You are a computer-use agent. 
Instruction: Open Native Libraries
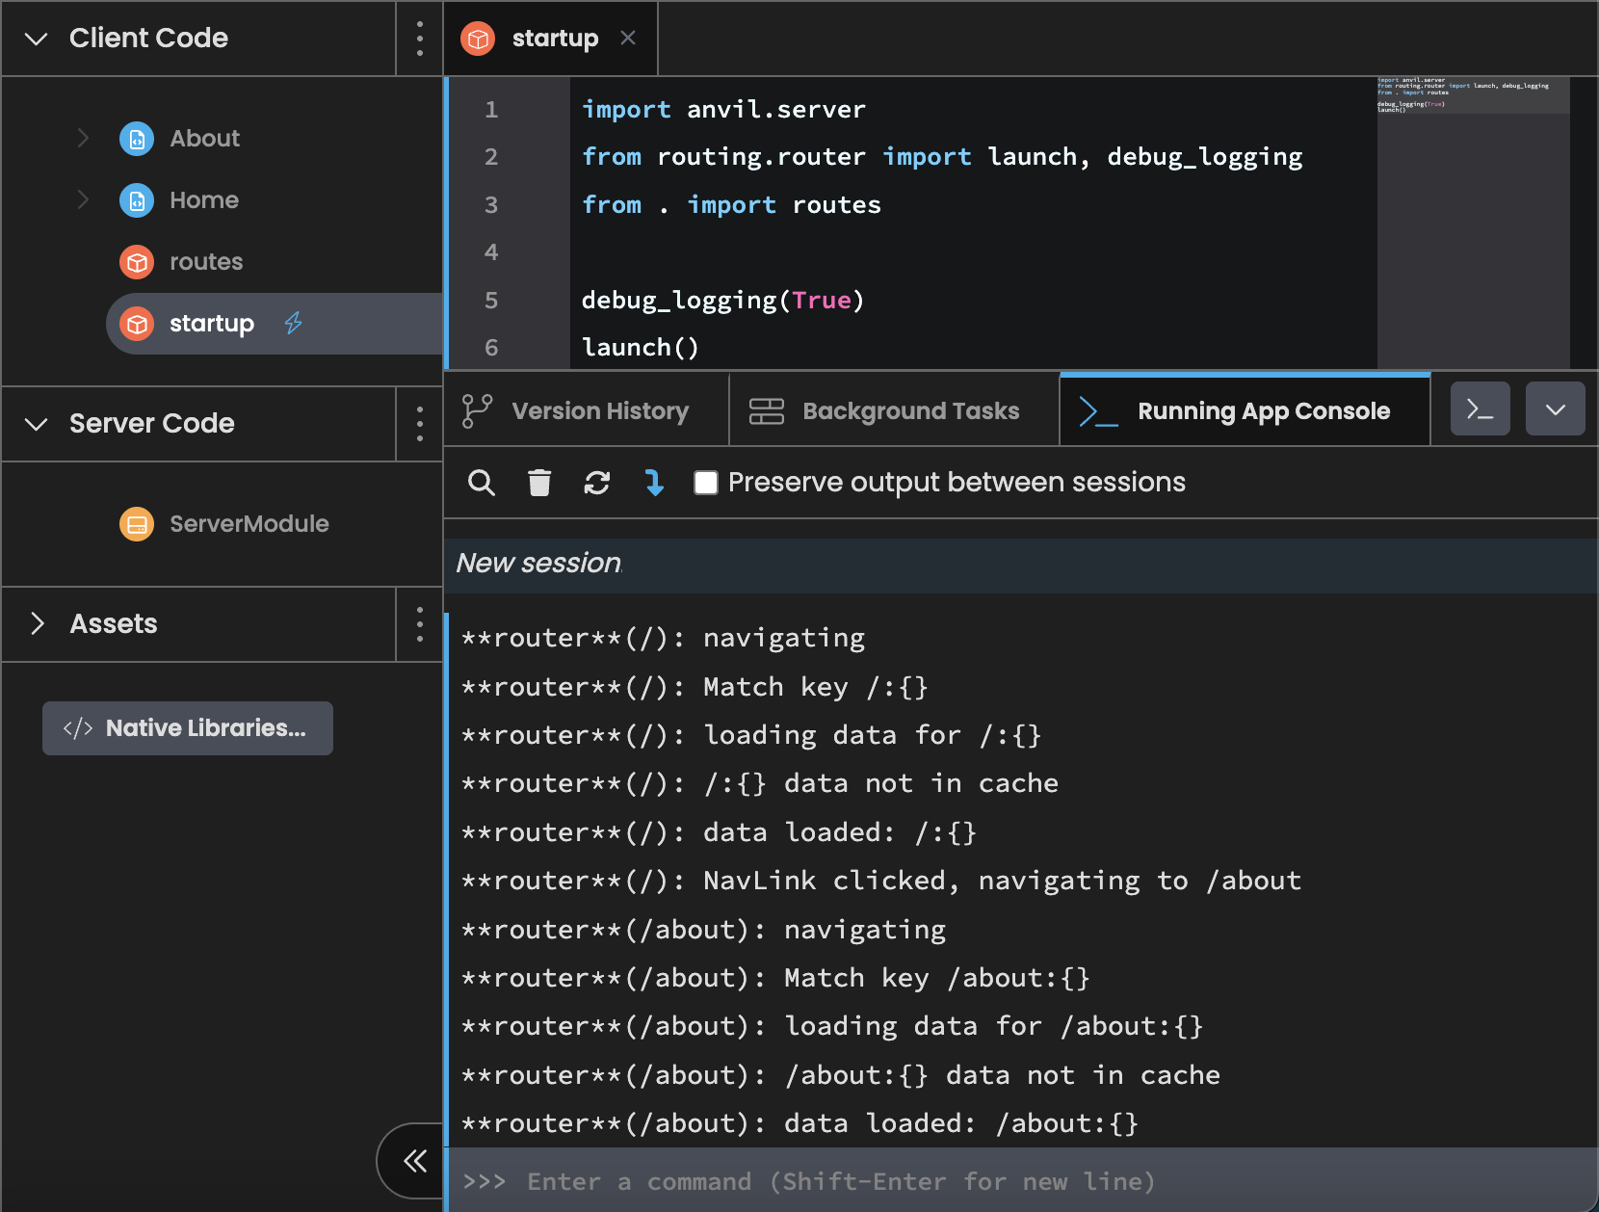click(x=187, y=728)
